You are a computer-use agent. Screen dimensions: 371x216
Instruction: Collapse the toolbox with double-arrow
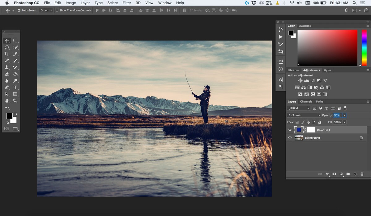17,31
